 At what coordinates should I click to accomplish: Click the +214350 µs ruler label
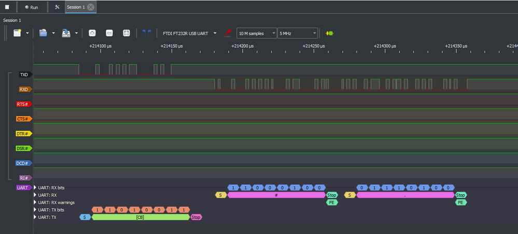coord(456,46)
